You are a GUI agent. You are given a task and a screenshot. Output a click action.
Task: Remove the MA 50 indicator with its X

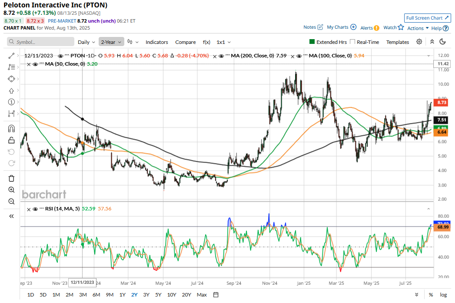(x=29, y=64)
